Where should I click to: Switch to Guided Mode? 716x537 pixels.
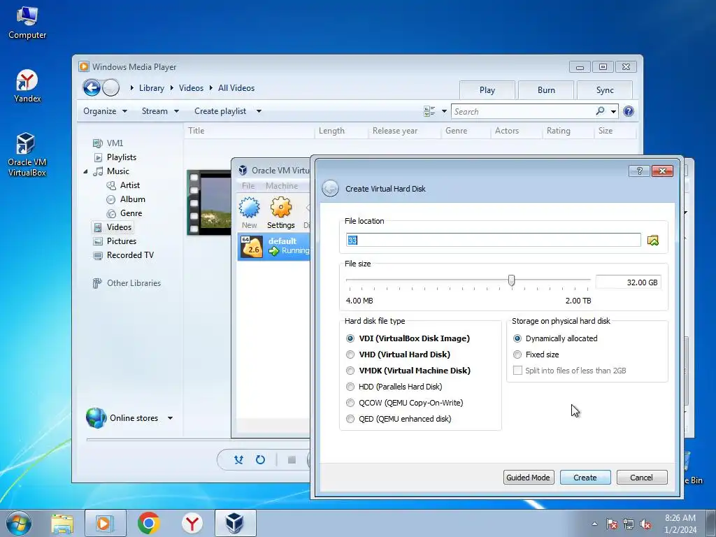tap(529, 477)
